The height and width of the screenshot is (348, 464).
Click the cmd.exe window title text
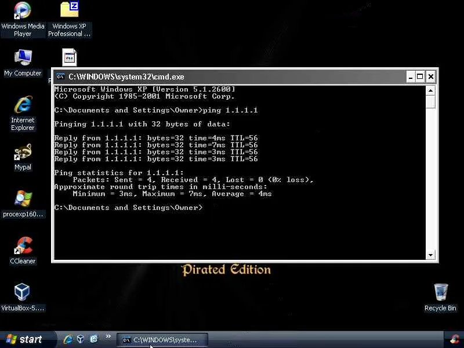(126, 77)
